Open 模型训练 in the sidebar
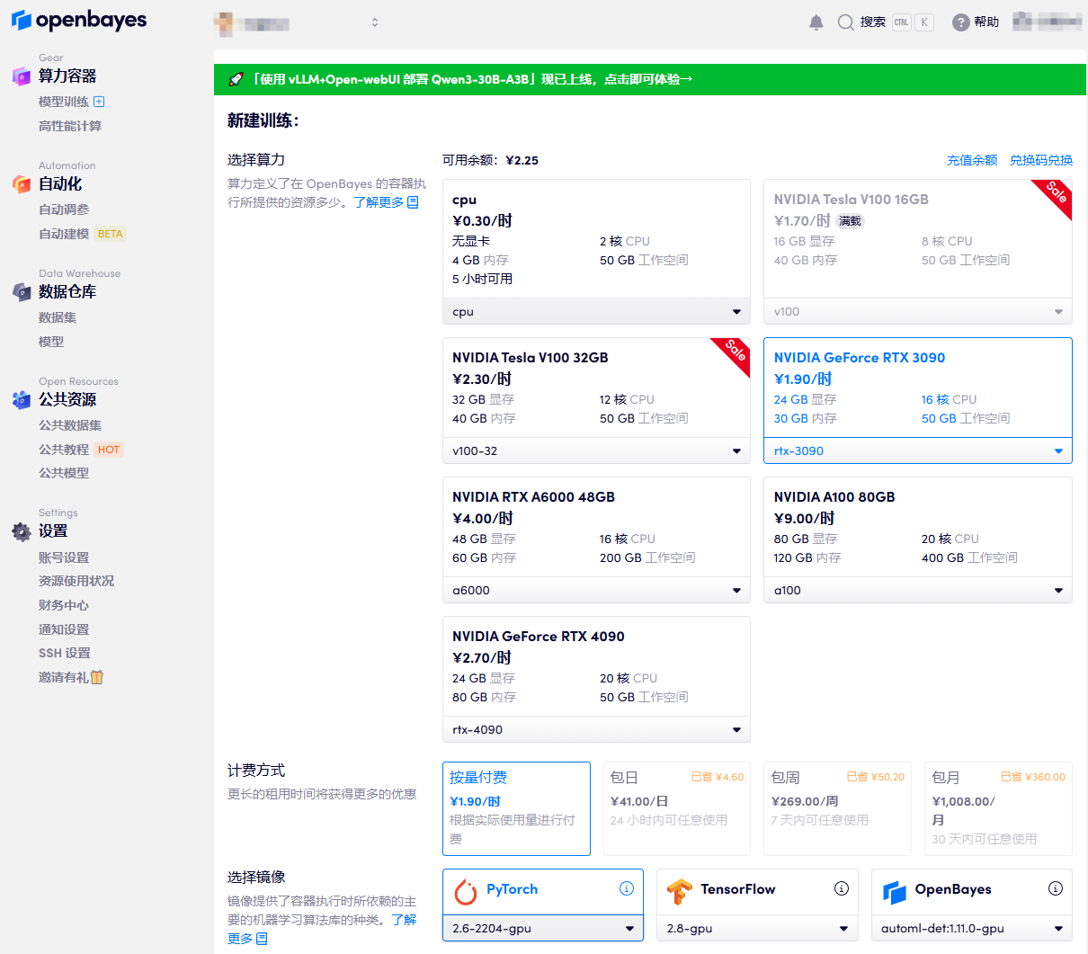This screenshot has width=1088, height=954. (64, 102)
